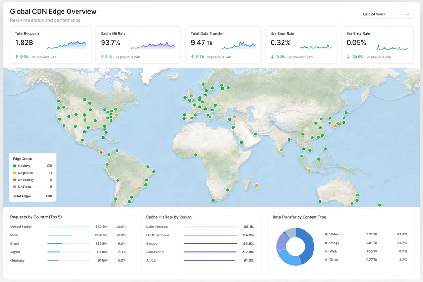Viewport: 423px width, 282px height.
Task: Click the Latin America cache hit rate bar
Action: point(211,227)
